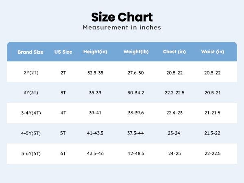
Task: Select the 5-6Y(6T) brand size cell
Action: (31, 153)
